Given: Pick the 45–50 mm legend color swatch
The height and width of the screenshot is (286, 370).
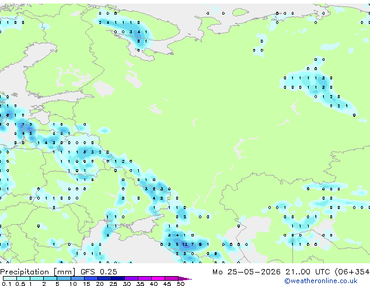Looking at the screenshot, I should (x=172, y=278).
